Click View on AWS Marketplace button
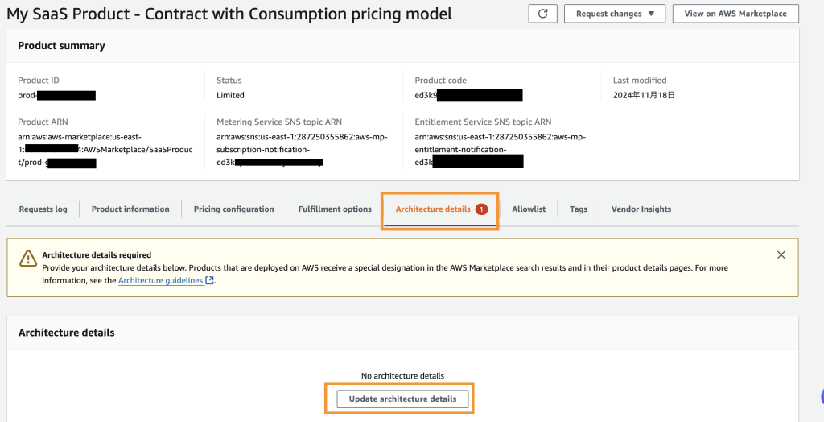 click(x=735, y=14)
